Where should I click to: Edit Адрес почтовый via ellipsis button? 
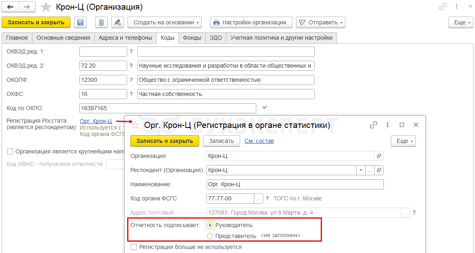tap(405, 213)
